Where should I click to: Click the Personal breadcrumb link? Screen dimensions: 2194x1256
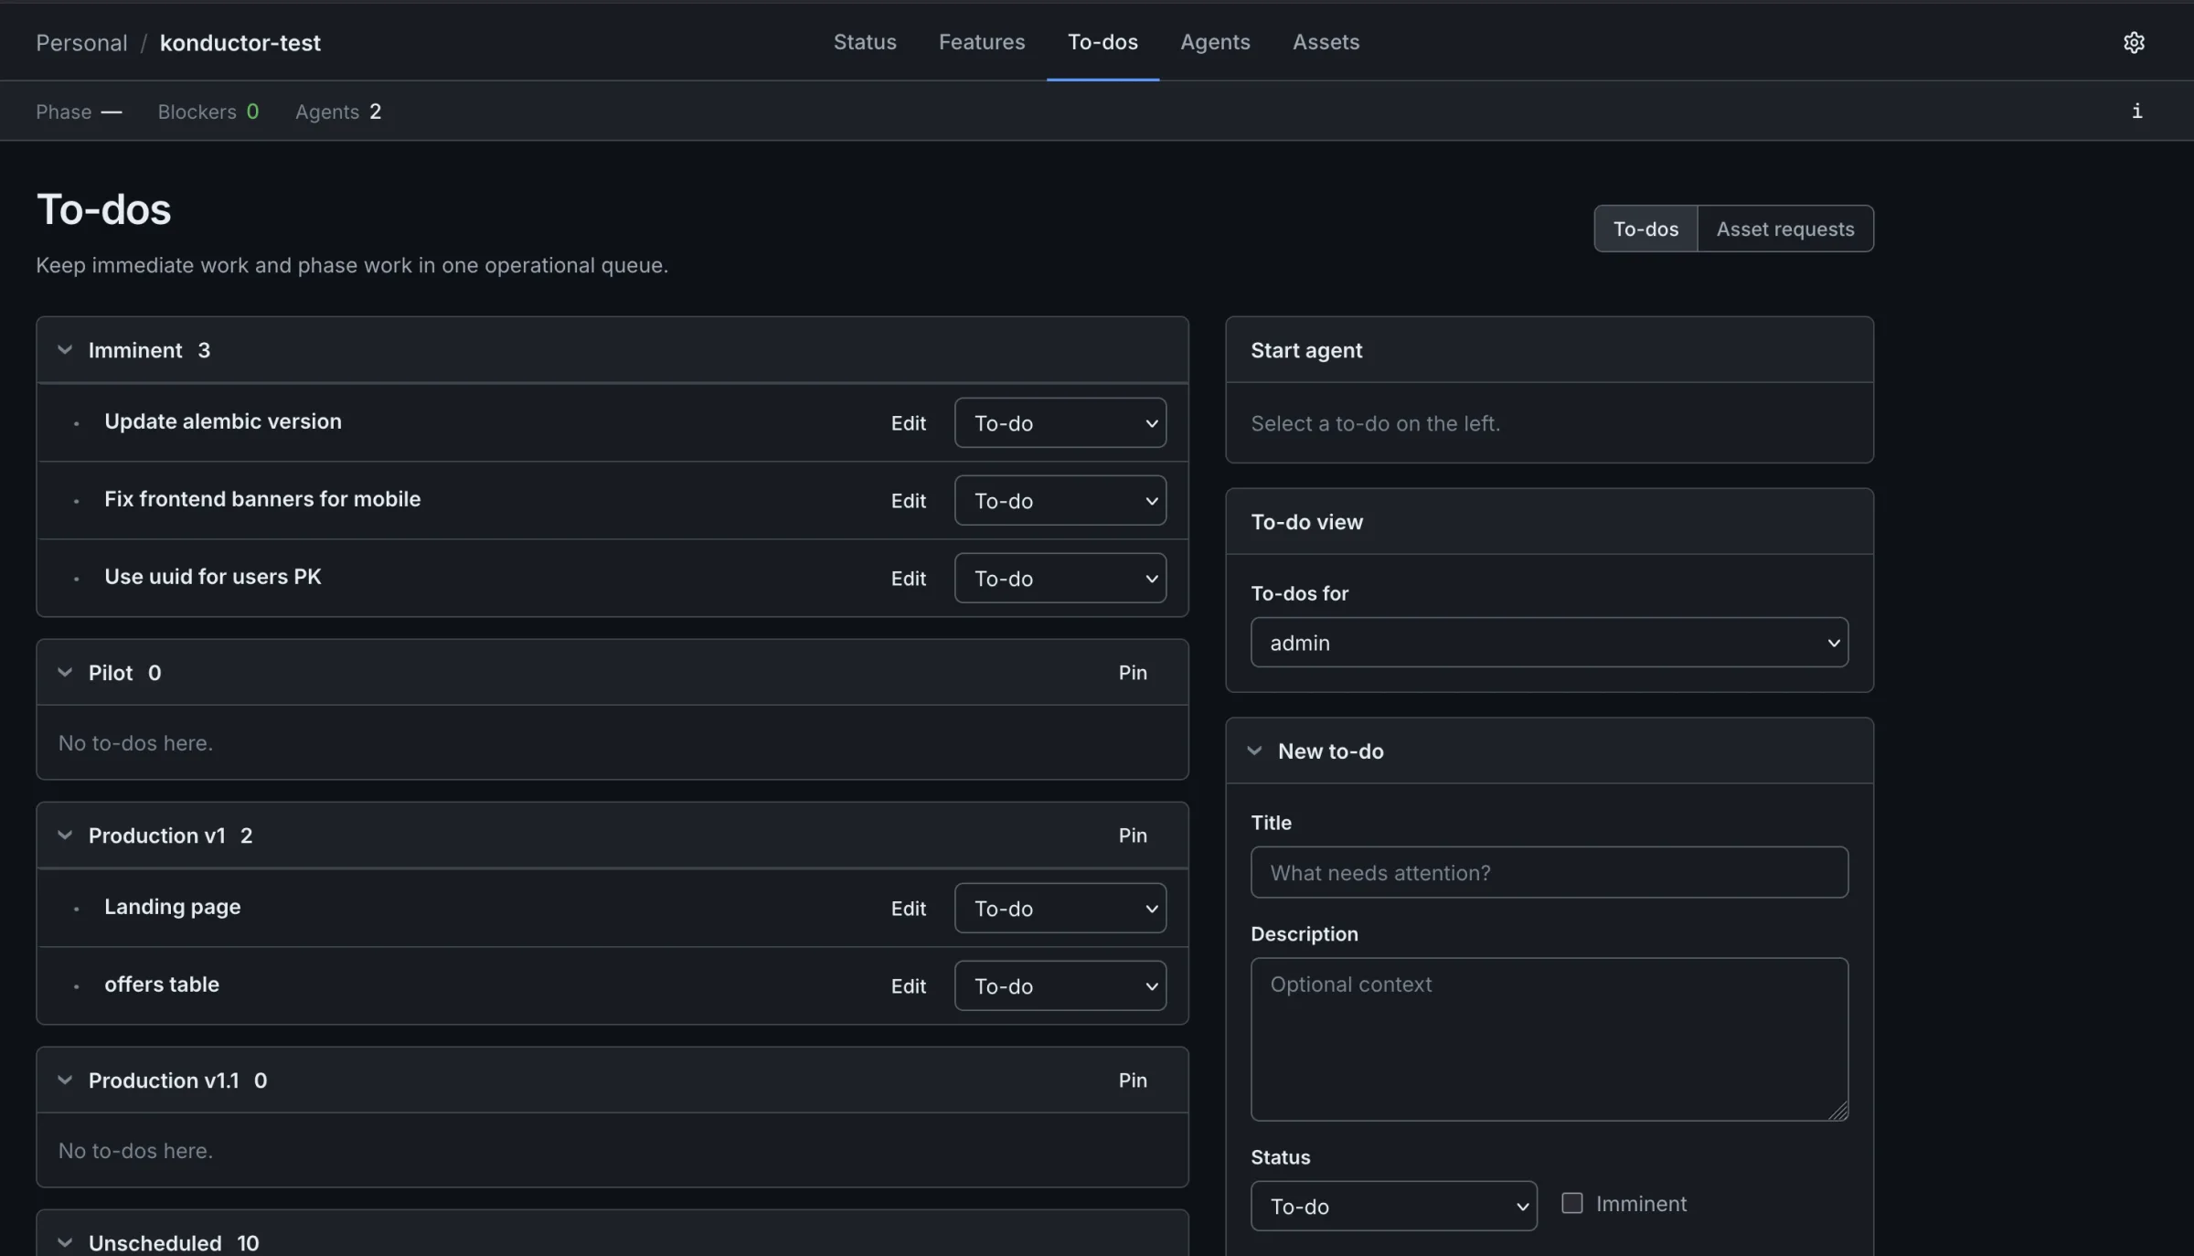pyautogui.click(x=81, y=43)
